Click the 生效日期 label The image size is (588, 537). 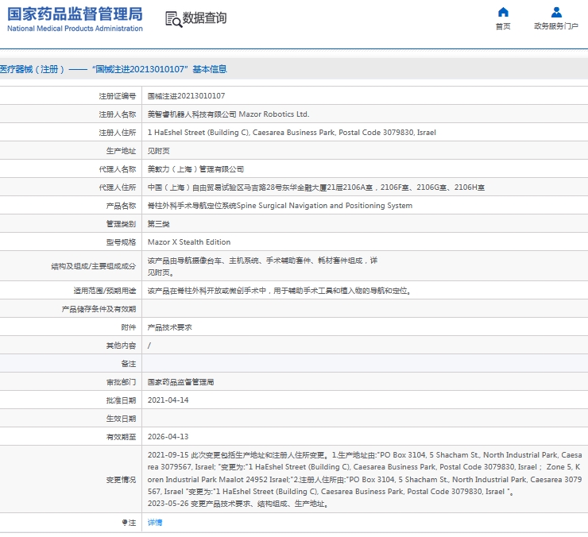point(121,419)
